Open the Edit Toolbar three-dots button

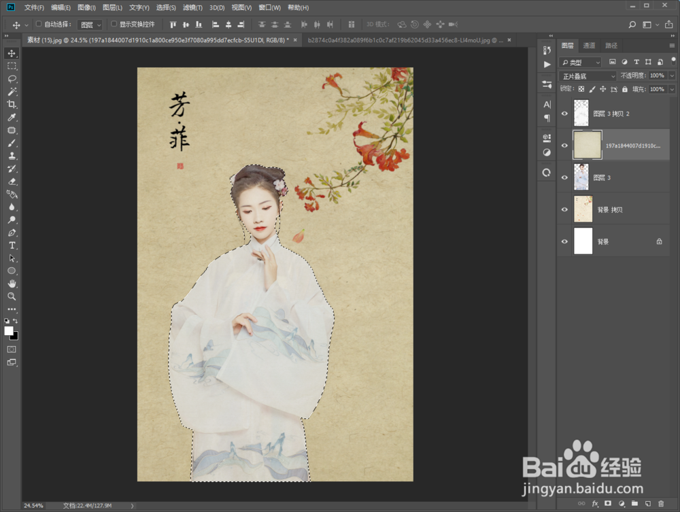tap(12, 309)
